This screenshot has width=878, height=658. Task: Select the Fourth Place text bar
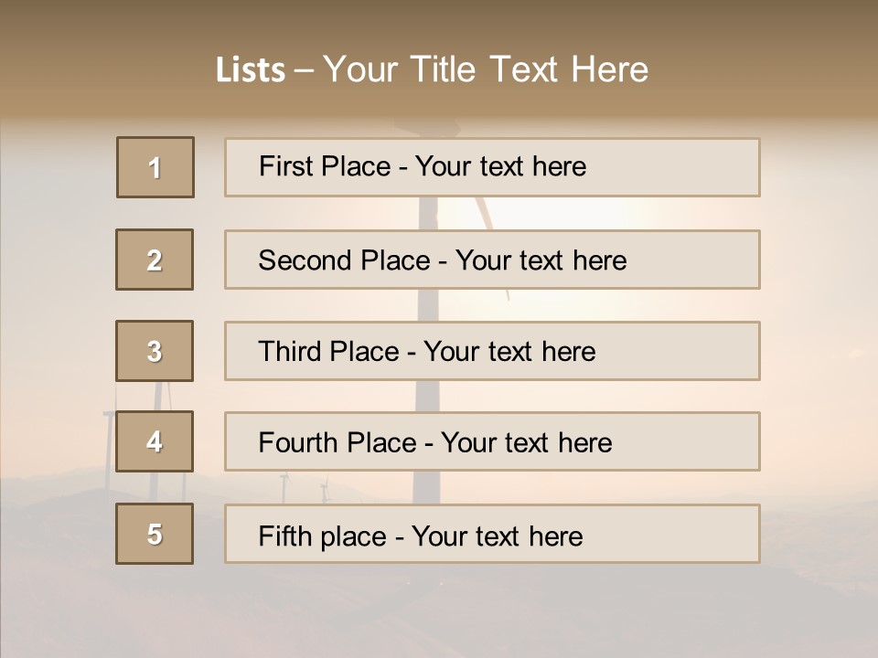click(492, 441)
